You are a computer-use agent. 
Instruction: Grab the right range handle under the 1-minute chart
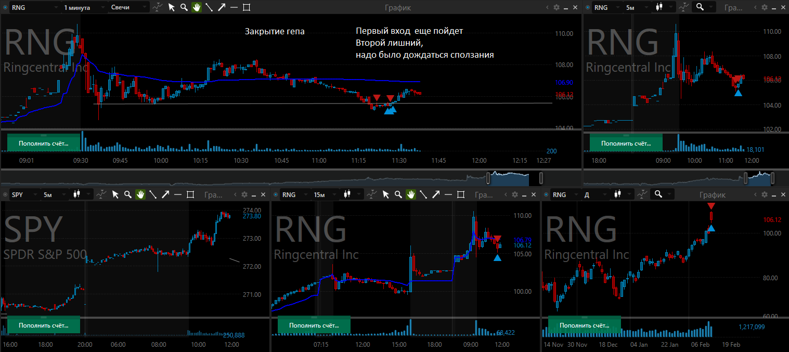pos(541,178)
